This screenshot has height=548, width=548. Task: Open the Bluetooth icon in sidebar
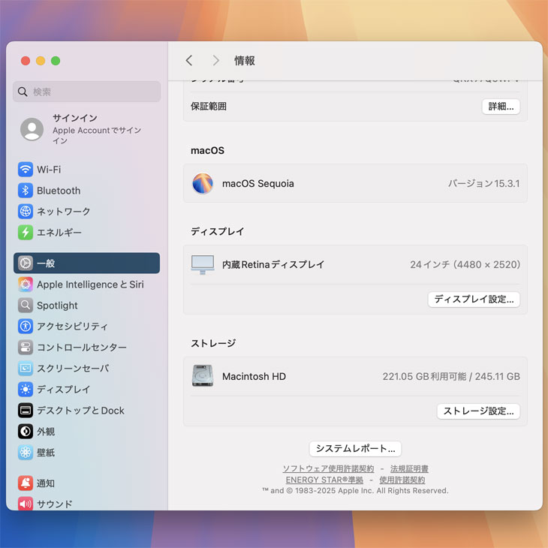pos(26,191)
